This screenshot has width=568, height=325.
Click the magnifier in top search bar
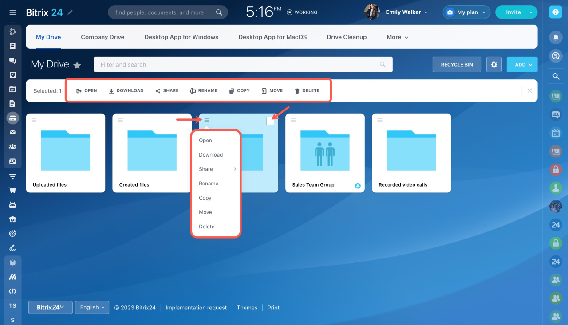tap(219, 12)
